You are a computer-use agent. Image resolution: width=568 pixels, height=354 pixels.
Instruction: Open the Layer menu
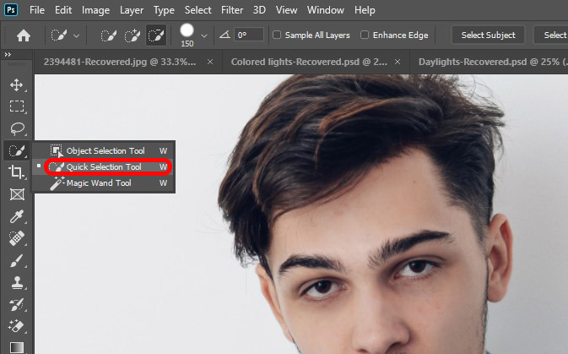(132, 10)
